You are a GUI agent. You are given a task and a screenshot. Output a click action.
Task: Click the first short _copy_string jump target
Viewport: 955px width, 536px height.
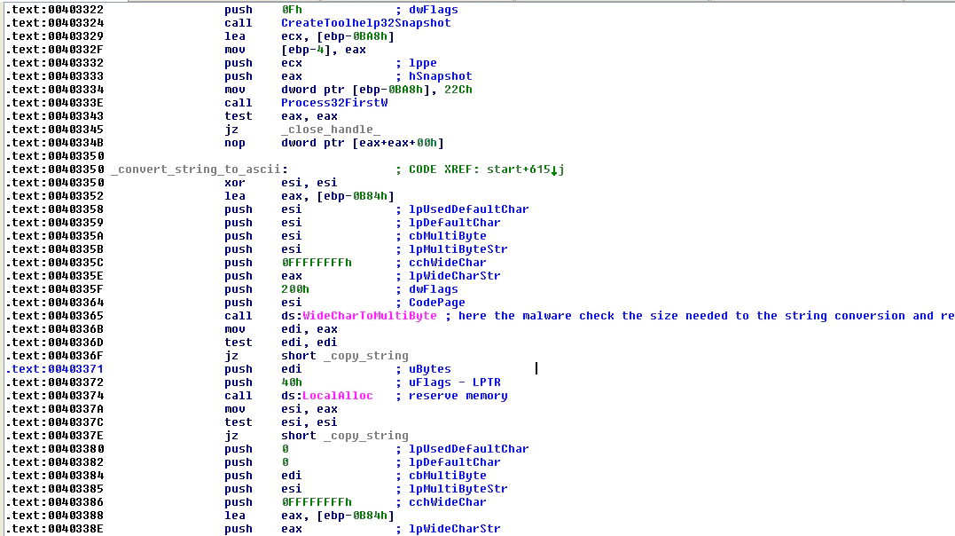click(x=344, y=356)
